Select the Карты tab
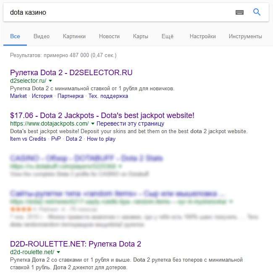 (x=140, y=37)
